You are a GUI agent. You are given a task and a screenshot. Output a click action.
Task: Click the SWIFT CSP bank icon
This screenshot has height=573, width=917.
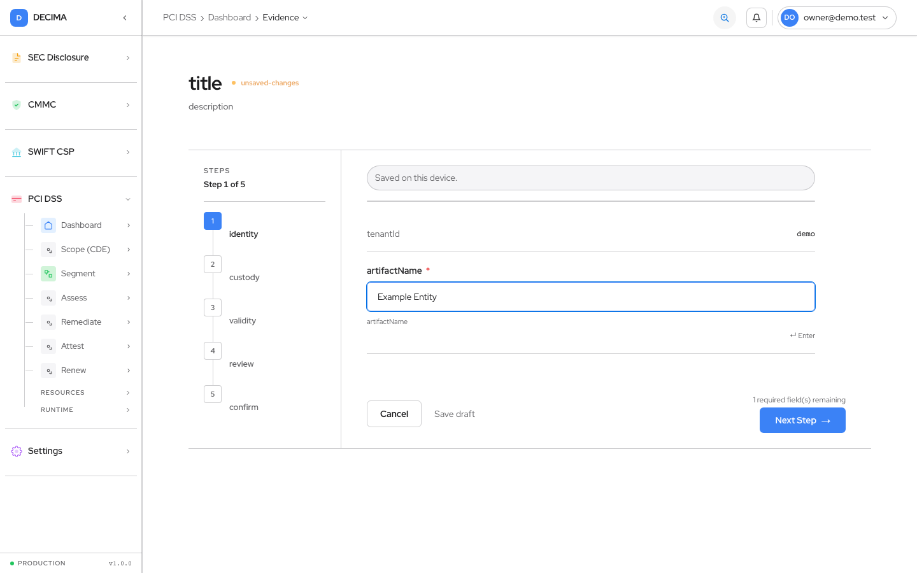(x=17, y=152)
